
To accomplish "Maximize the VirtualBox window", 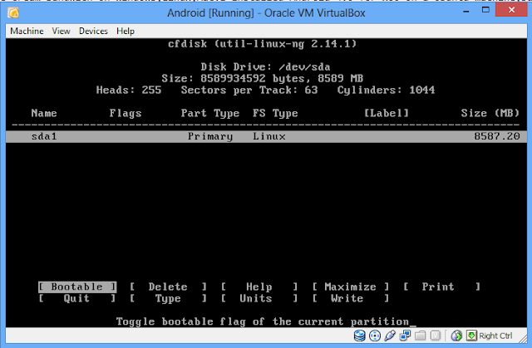I will click(485, 10).
